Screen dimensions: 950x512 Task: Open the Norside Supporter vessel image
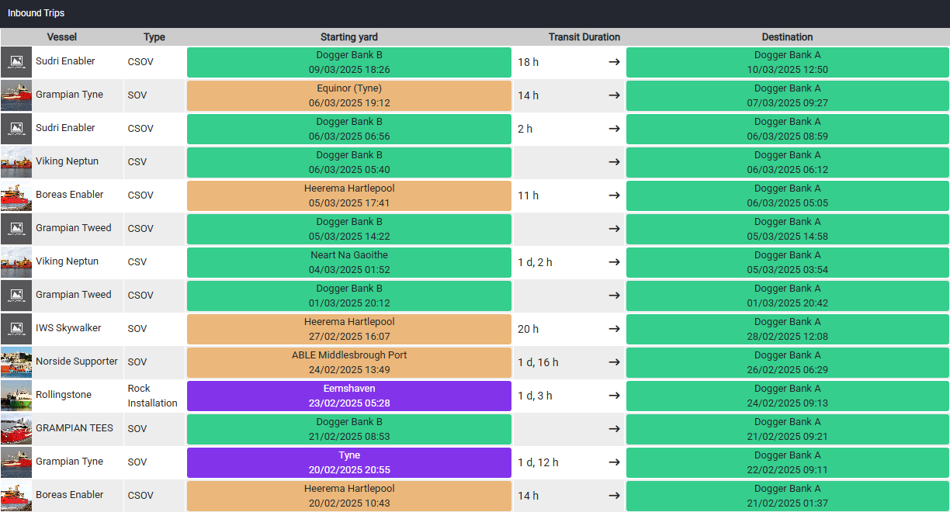pos(16,362)
